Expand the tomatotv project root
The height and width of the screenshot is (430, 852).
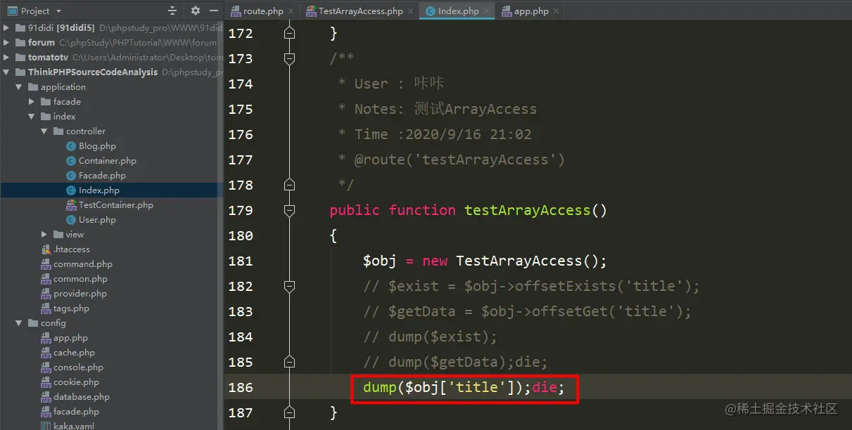tap(6, 58)
